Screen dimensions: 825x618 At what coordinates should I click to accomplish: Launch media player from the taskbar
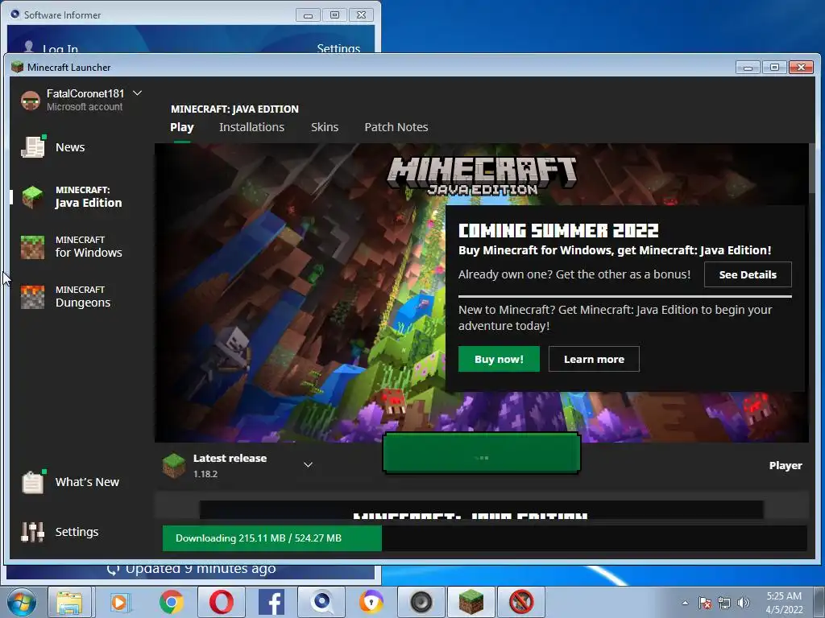coord(119,602)
